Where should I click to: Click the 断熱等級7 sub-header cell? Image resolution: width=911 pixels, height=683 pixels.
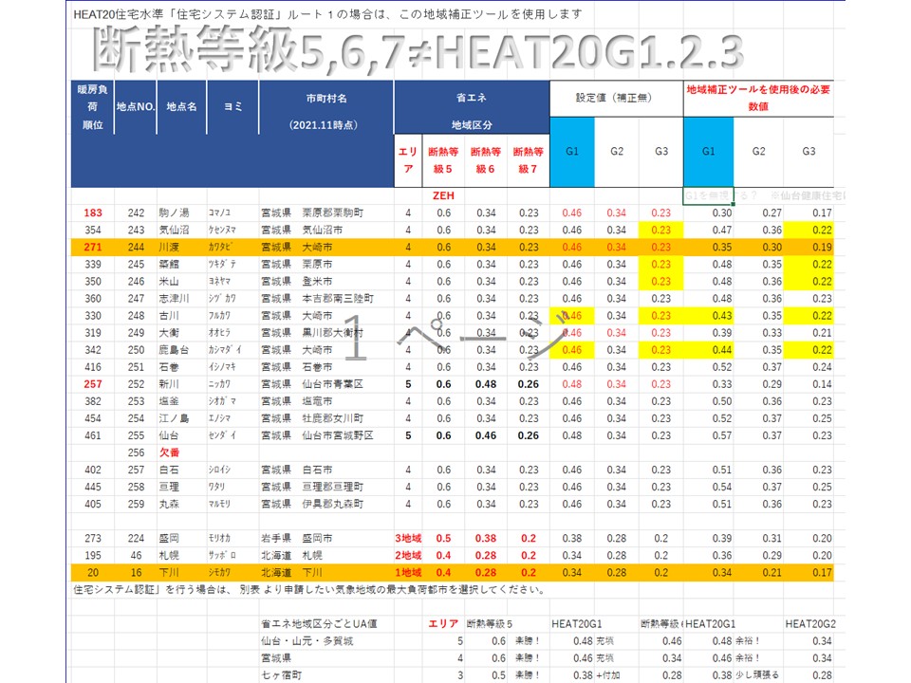[x=529, y=159]
